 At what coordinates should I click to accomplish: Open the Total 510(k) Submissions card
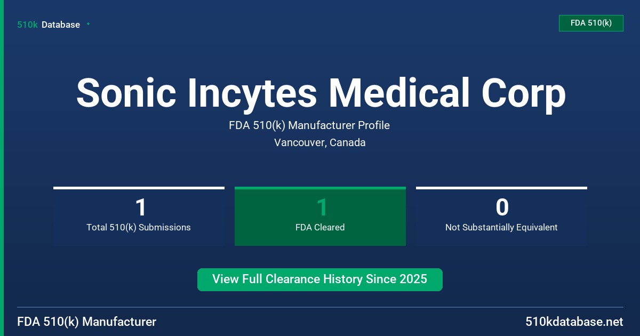click(139, 217)
